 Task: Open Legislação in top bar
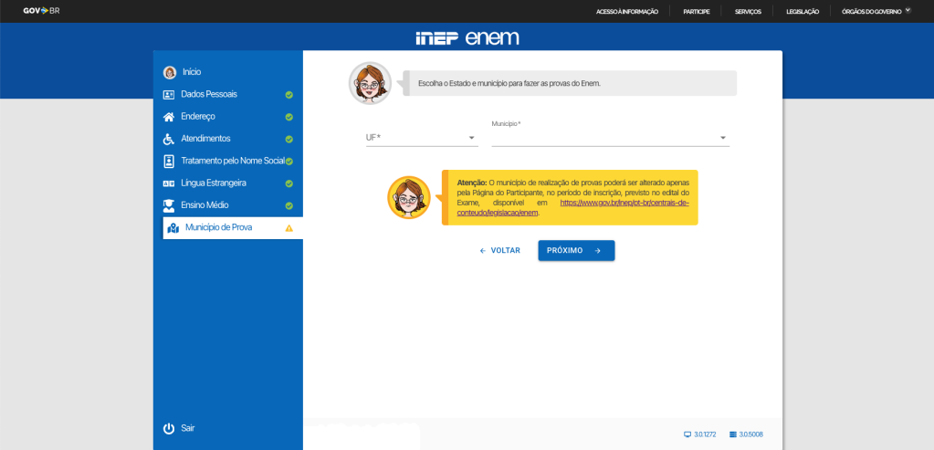pos(803,11)
